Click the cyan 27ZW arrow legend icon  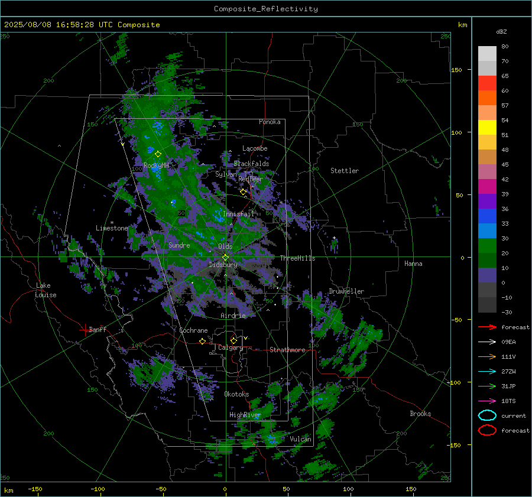(x=487, y=372)
